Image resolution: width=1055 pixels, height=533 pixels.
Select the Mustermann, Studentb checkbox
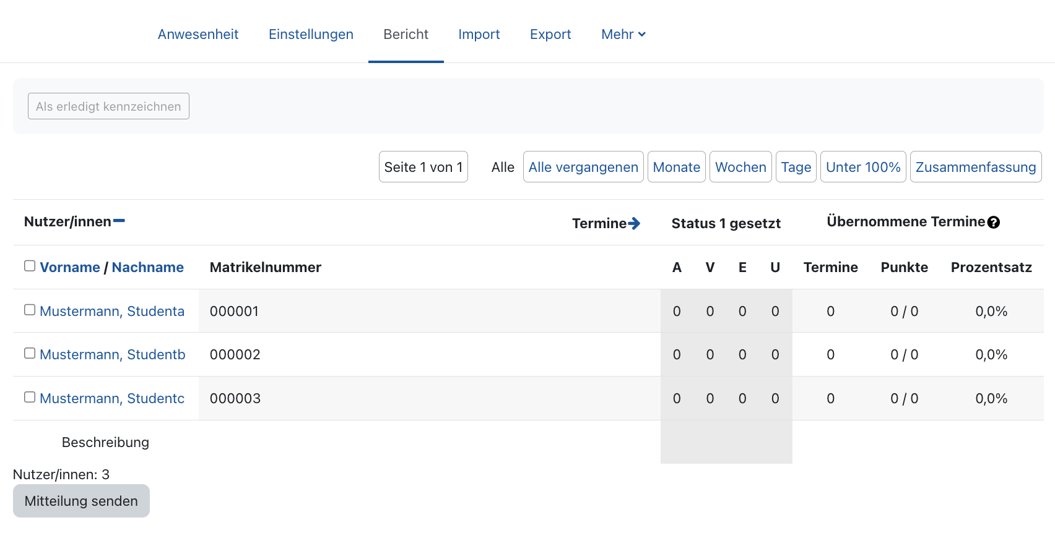[30, 353]
